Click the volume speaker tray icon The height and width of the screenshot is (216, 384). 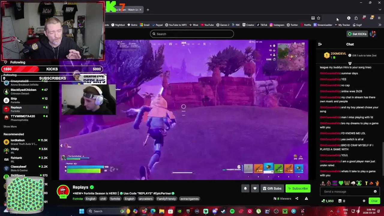358,211
